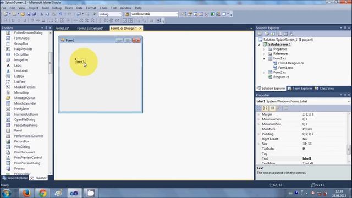Open the Debug menu
The width and height of the screenshot is (352, 198).
[x=57, y=8]
